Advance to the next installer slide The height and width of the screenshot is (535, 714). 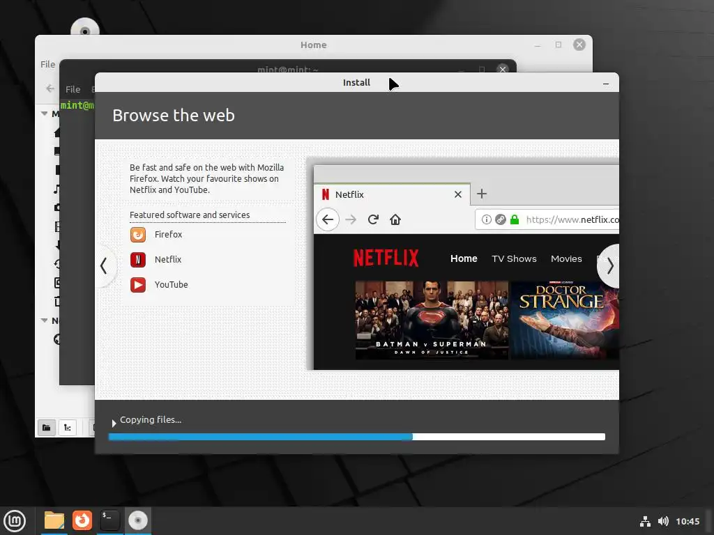tap(609, 265)
